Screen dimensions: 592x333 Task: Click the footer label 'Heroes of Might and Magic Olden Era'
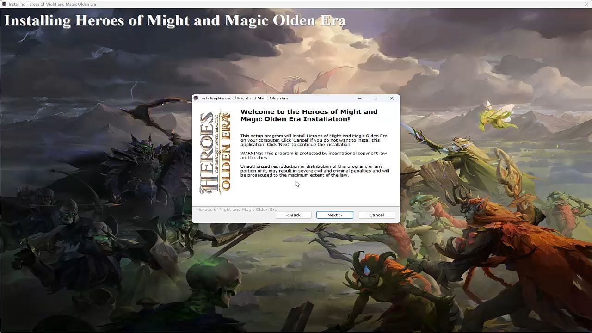tap(237, 210)
